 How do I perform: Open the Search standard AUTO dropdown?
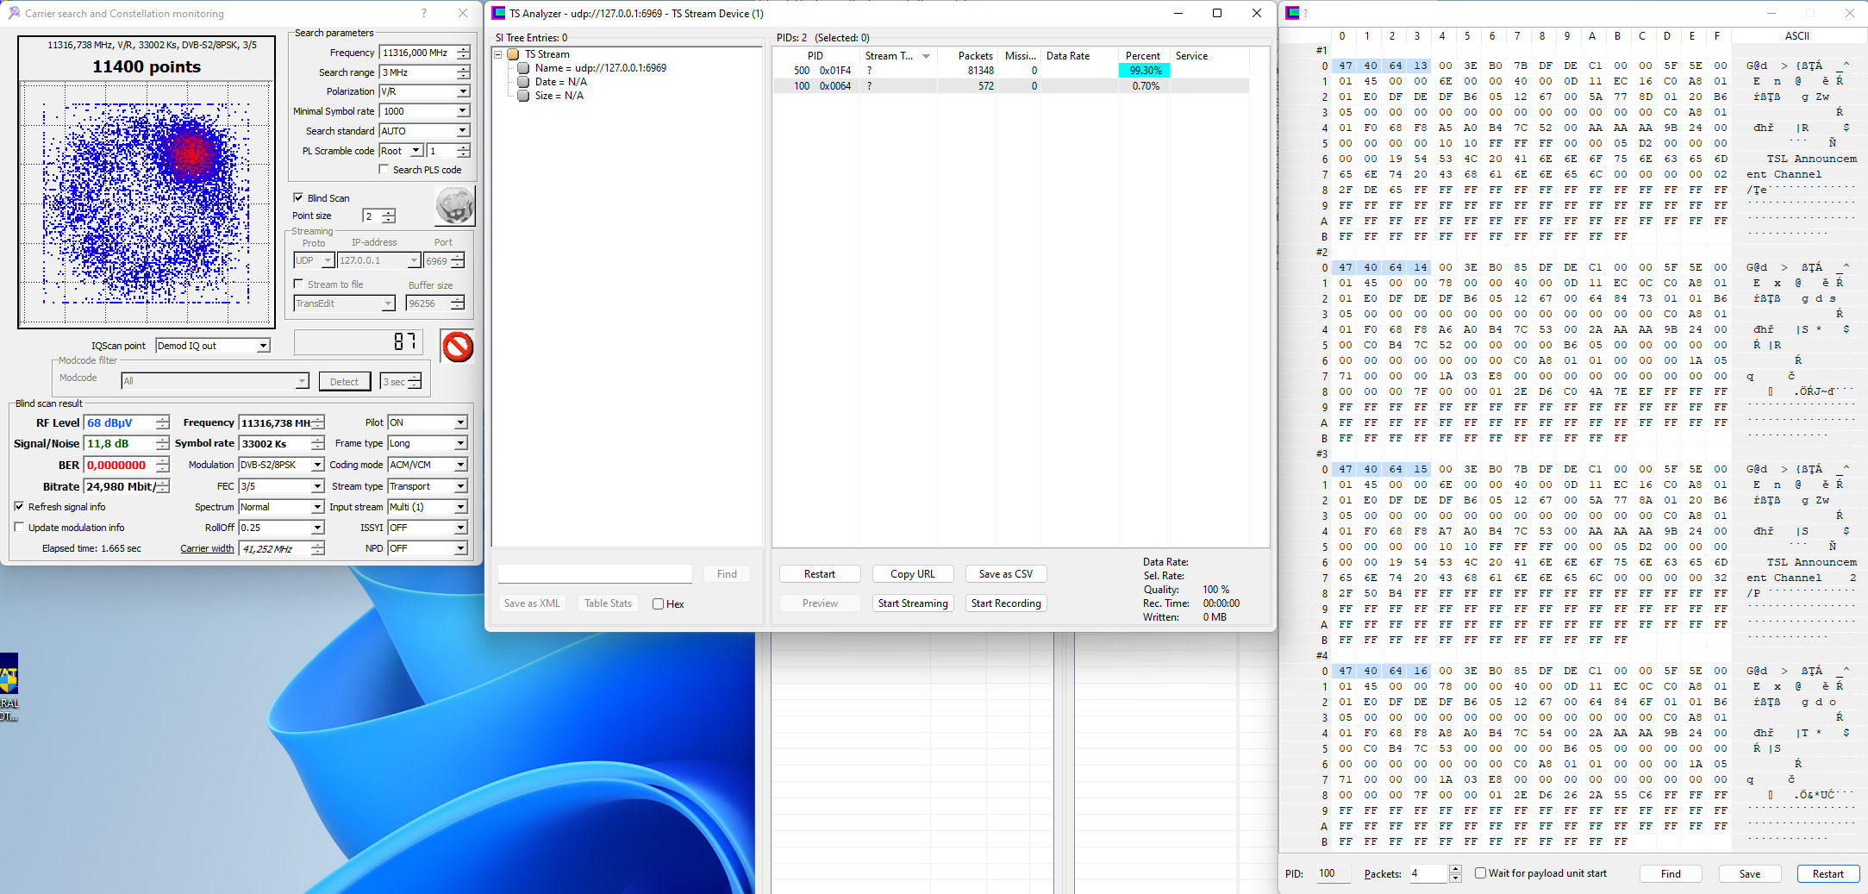[463, 131]
